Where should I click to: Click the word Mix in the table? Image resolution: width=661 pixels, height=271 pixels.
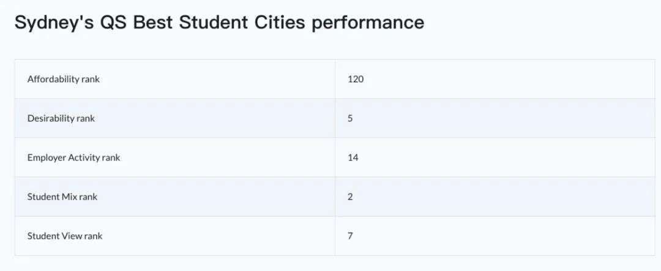69,197
